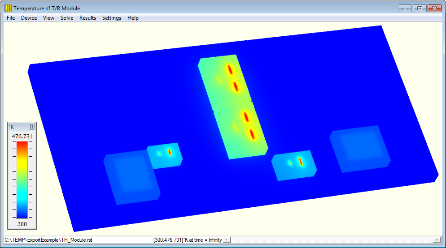Click the status bar scroll right arrow
The width and height of the screenshot is (446, 248).
click(437, 240)
